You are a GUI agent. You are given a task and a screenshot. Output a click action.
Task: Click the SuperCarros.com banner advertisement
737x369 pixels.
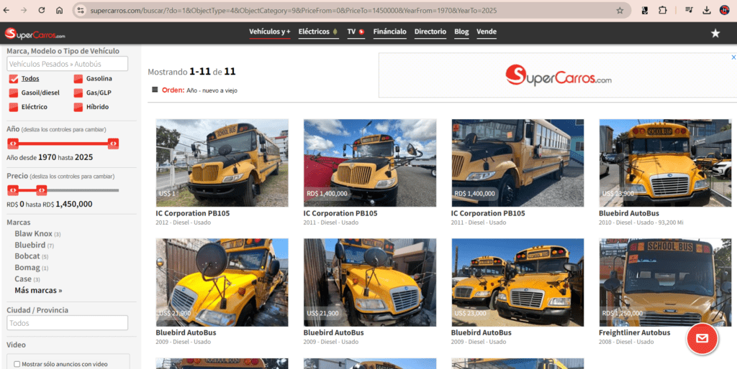[558, 75]
